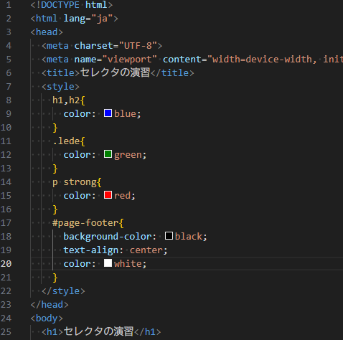Place the cursor in the "<!DOCTYPE html>" text

click(72, 5)
